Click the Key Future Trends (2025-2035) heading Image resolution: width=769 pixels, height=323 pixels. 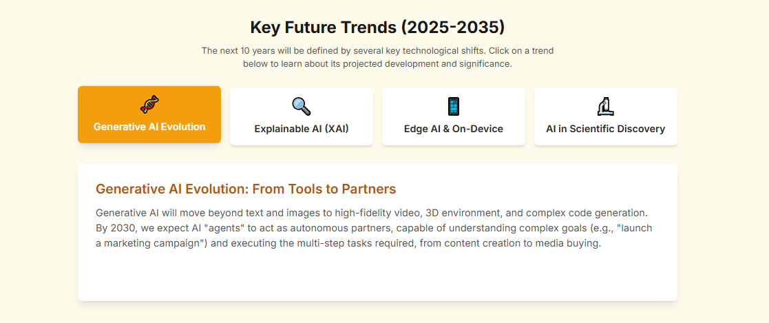coord(377,27)
